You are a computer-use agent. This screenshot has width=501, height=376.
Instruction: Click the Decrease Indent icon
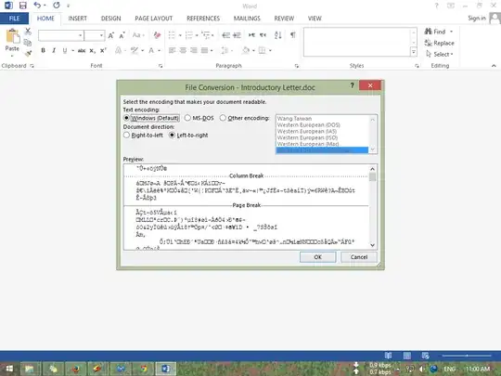point(226,35)
